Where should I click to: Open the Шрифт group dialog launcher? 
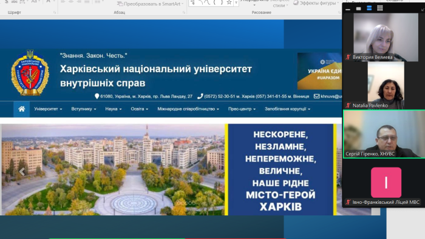pos(55,13)
